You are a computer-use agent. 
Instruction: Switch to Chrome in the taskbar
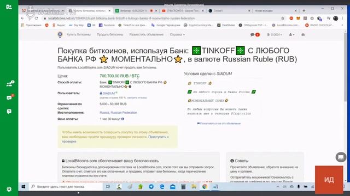[x=205, y=187]
